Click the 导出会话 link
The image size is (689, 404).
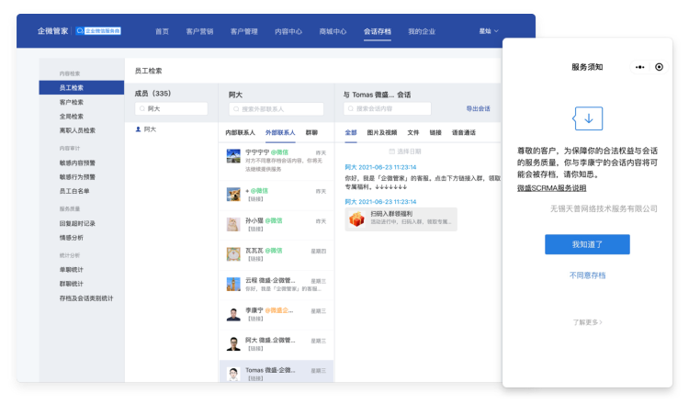click(x=478, y=108)
